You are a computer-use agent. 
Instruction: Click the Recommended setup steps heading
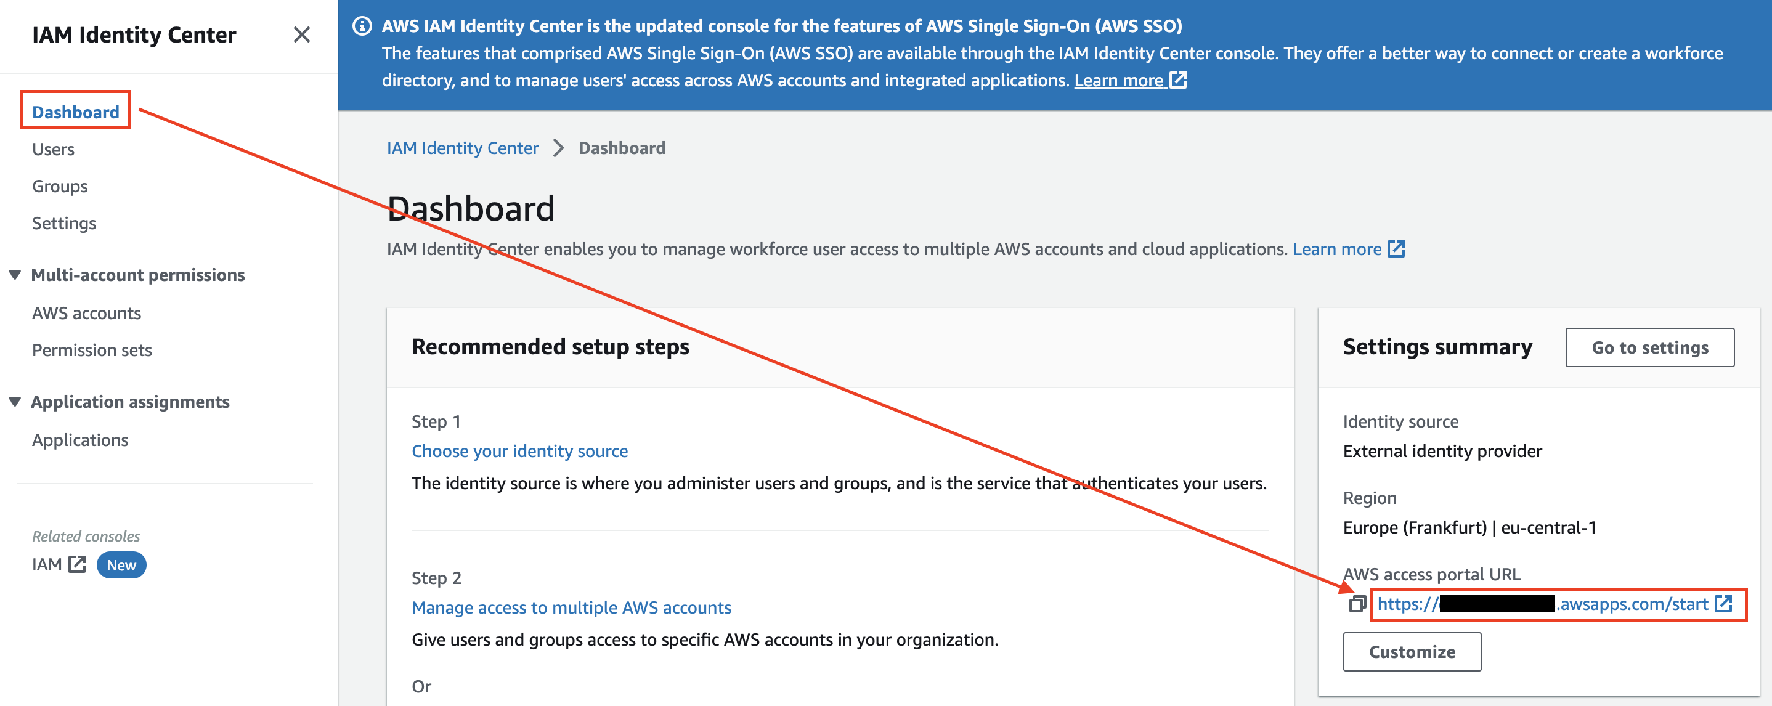point(550,347)
